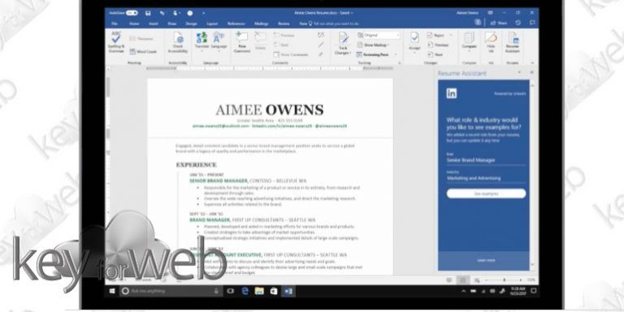Toggle Hide Ink
This screenshot has height=312, width=624.
point(491,41)
